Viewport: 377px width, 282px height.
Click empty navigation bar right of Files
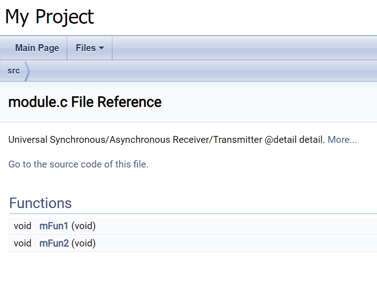pyautogui.click(x=244, y=48)
